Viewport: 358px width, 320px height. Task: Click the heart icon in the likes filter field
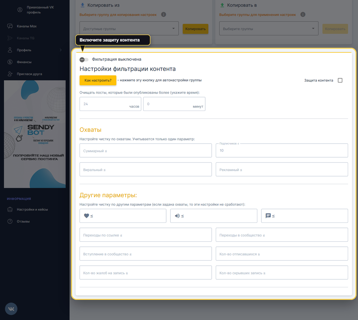(x=86, y=215)
